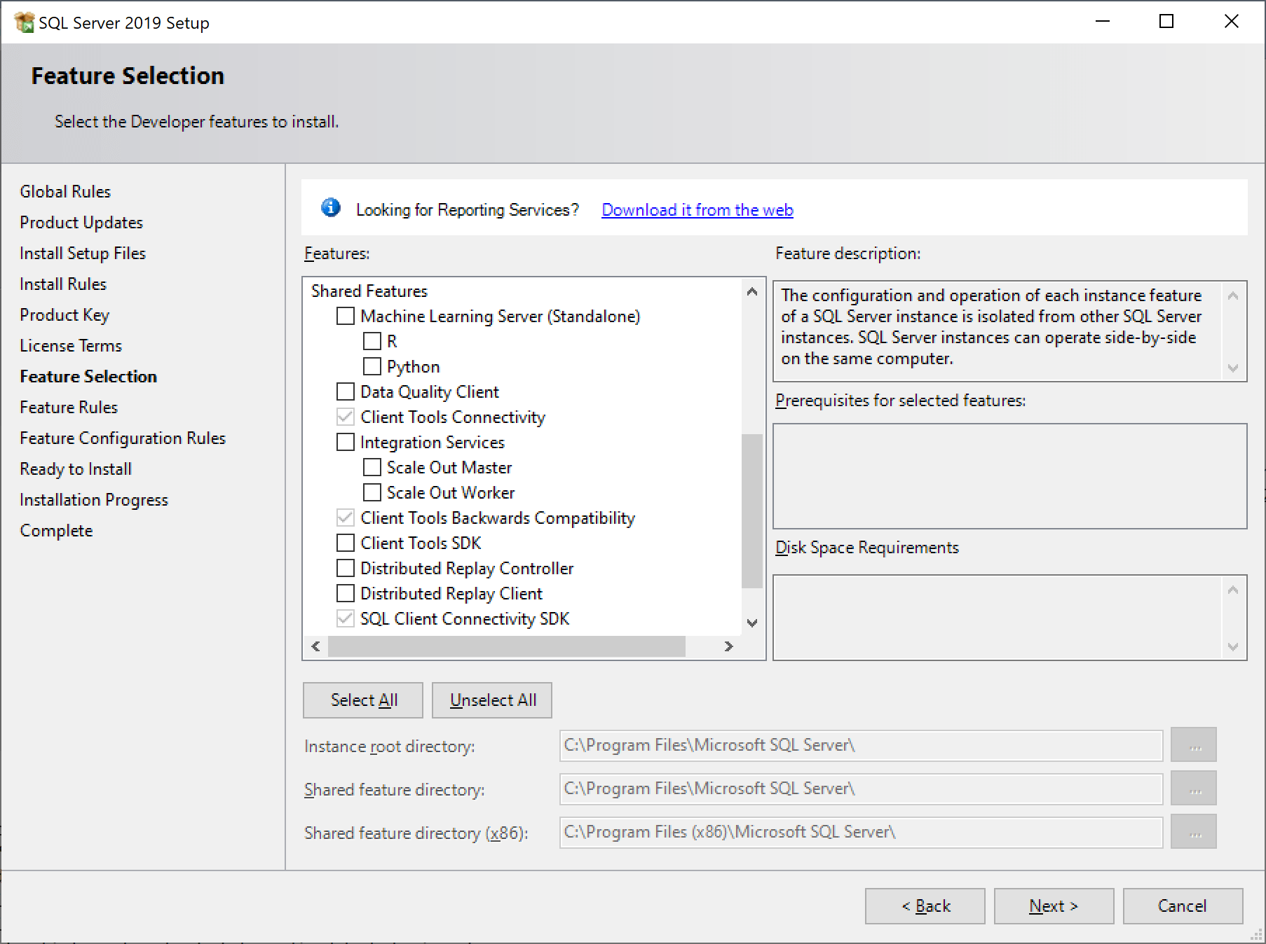Click the blue information icon
Screen dimensions: 1266x944
pyautogui.click(x=331, y=208)
